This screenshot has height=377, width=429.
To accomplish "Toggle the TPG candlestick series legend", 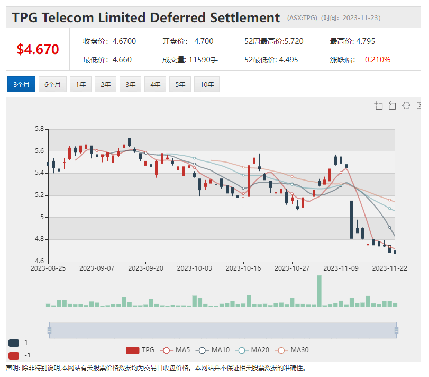I will pyautogui.click(x=140, y=350).
